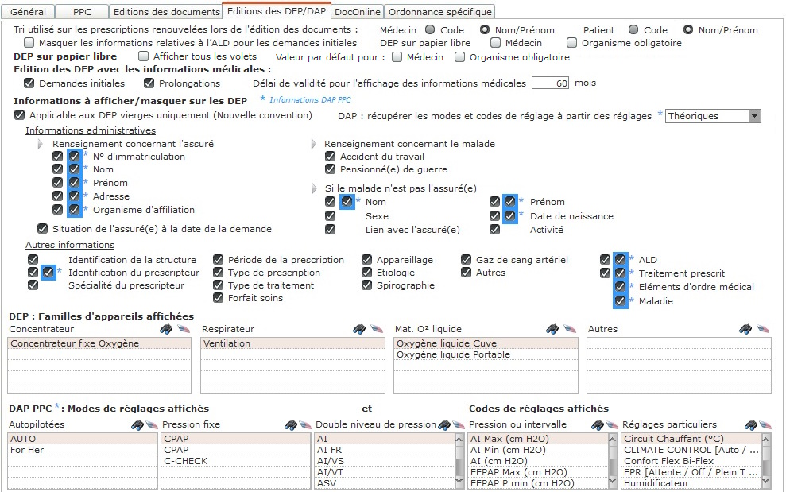
Task: Select Oxygène liquide Portable row
Action: (486, 354)
